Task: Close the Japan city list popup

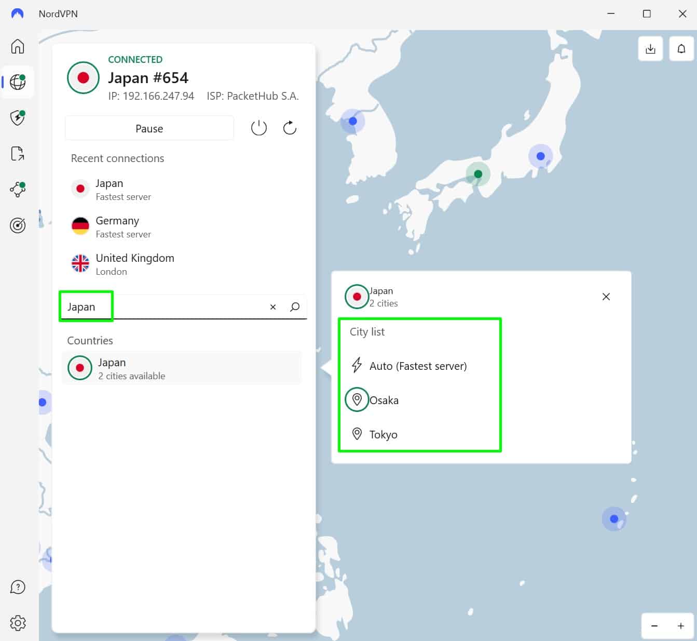Action: point(606,297)
